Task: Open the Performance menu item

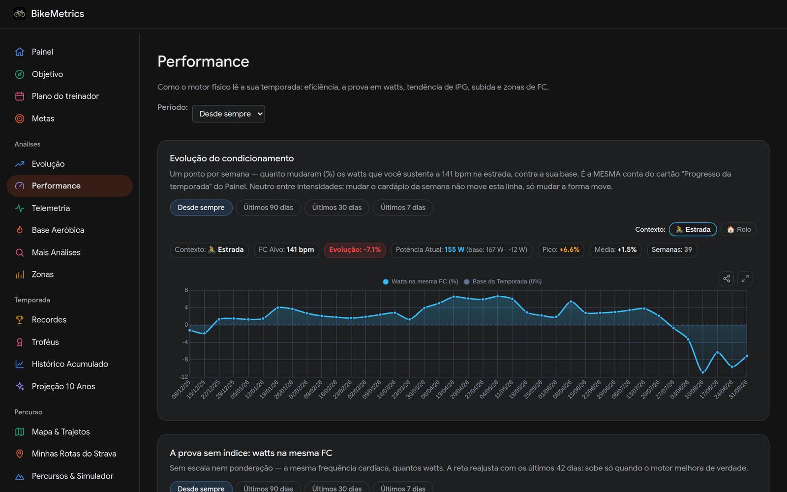Action: [70, 186]
